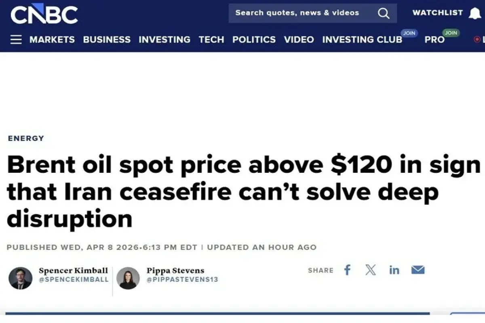
Task: Open Spencer Kimball's author profile
Action: click(73, 271)
